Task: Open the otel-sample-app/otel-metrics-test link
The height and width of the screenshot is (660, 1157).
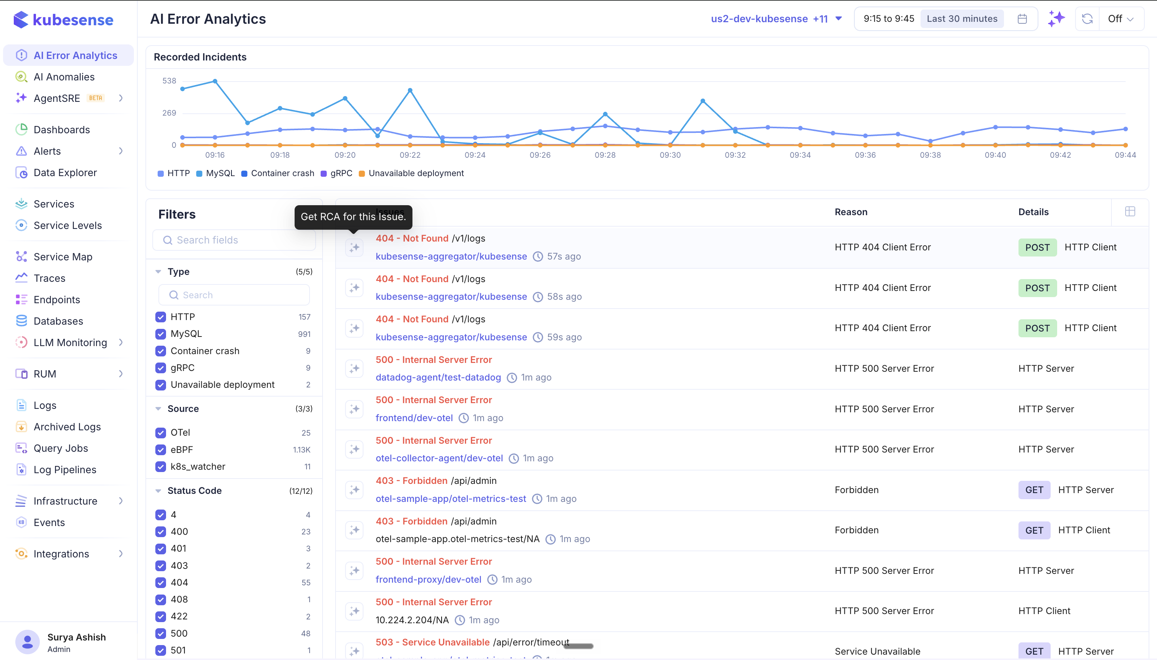Action: coord(451,498)
